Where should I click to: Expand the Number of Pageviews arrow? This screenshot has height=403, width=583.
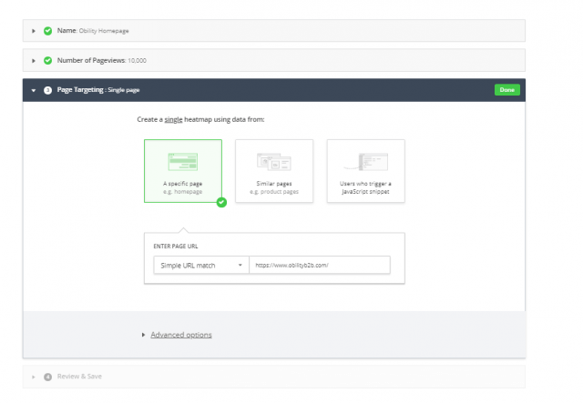(34, 60)
